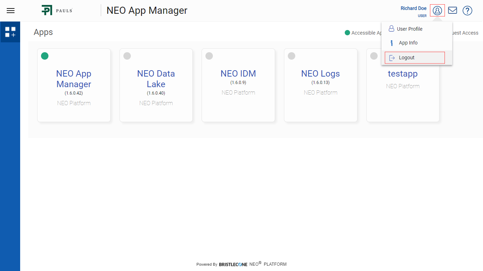Click the Richard Doe user name
Image resolution: width=483 pixels, height=271 pixels.
click(413, 8)
